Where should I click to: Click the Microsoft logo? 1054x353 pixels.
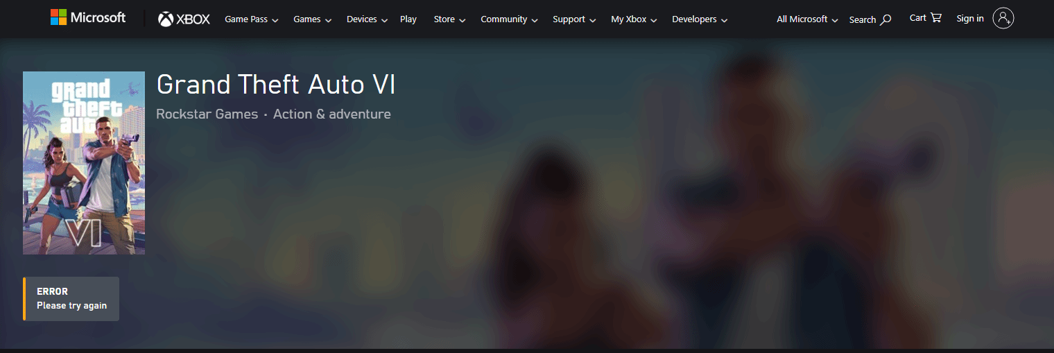[x=88, y=17]
